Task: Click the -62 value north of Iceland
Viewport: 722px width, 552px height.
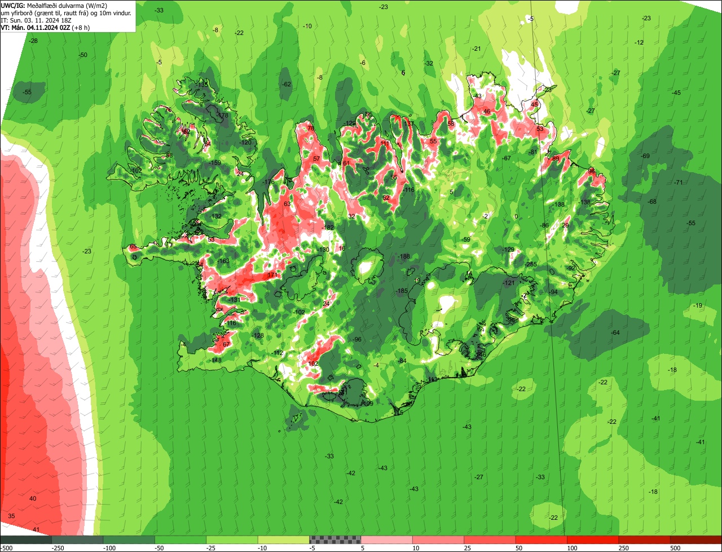Action: 287,84
